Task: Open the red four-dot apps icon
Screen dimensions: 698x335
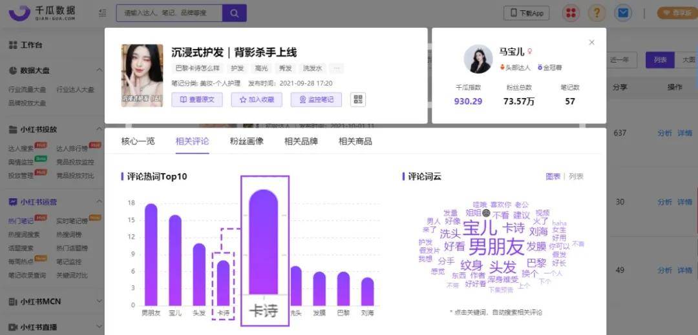Action: click(571, 13)
